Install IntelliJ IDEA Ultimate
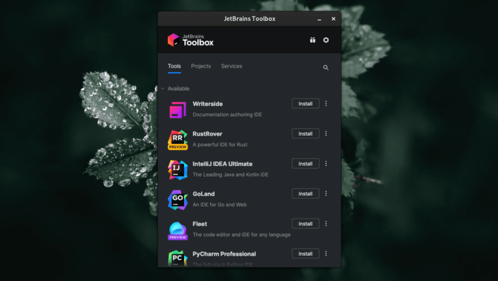The width and height of the screenshot is (498, 281). pyautogui.click(x=305, y=164)
